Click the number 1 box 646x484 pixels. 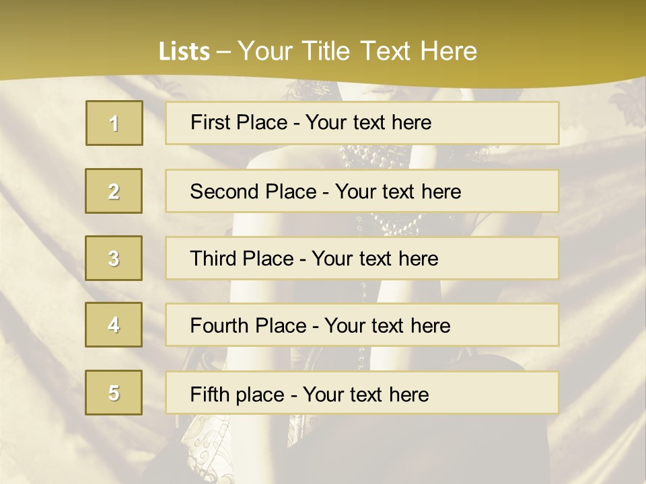pos(114,123)
